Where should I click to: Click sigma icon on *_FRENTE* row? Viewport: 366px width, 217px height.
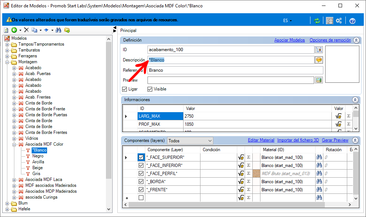coord(249,189)
